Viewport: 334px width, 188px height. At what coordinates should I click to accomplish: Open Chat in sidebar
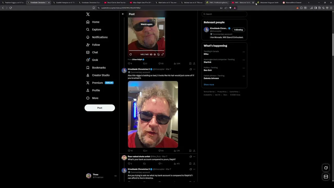point(92,52)
